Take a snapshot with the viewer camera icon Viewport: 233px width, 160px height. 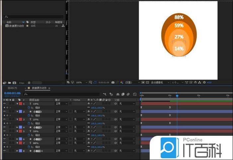tap(113, 82)
